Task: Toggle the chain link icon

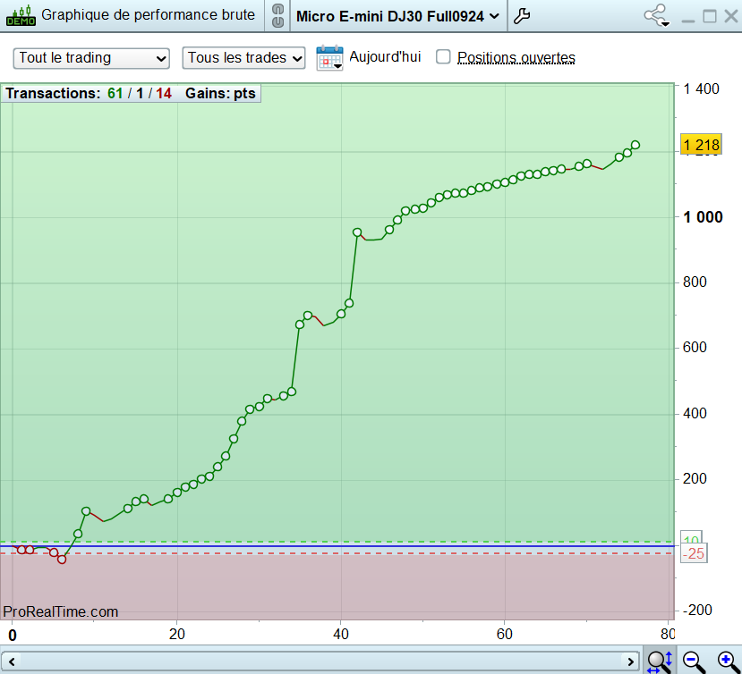Action: [277, 16]
